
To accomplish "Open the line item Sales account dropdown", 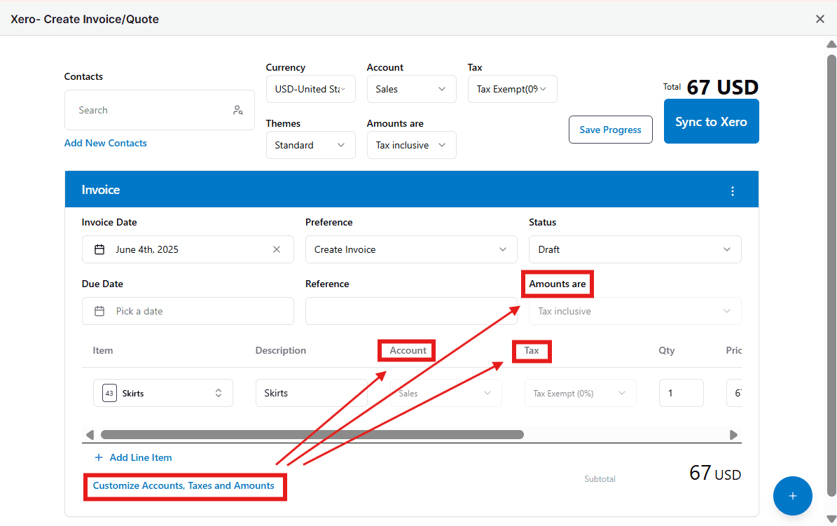I will [x=445, y=393].
